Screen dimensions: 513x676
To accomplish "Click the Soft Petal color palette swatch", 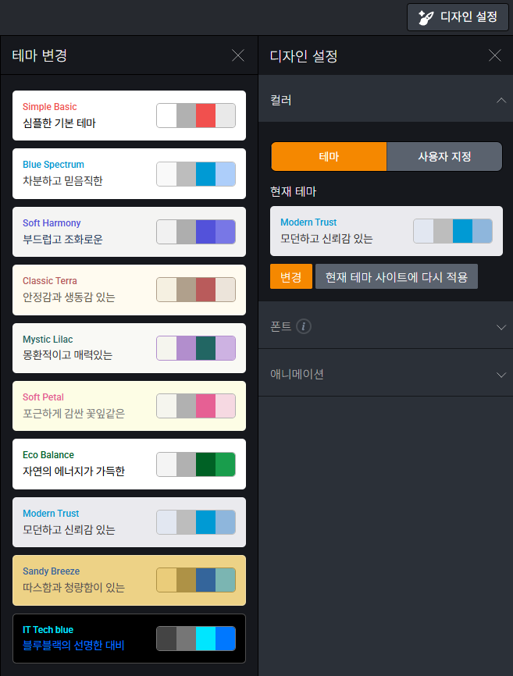I will coord(196,406).
